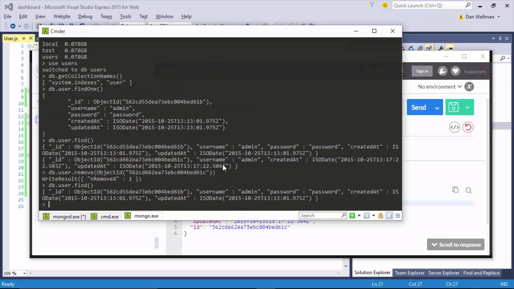Image resolution: width=514 pixels, height=289 pixels.
Task: Collapse the code region at line 1
Action: tap(29, 46)
